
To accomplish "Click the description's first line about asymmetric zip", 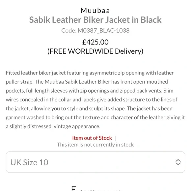I will pos(90,73).
